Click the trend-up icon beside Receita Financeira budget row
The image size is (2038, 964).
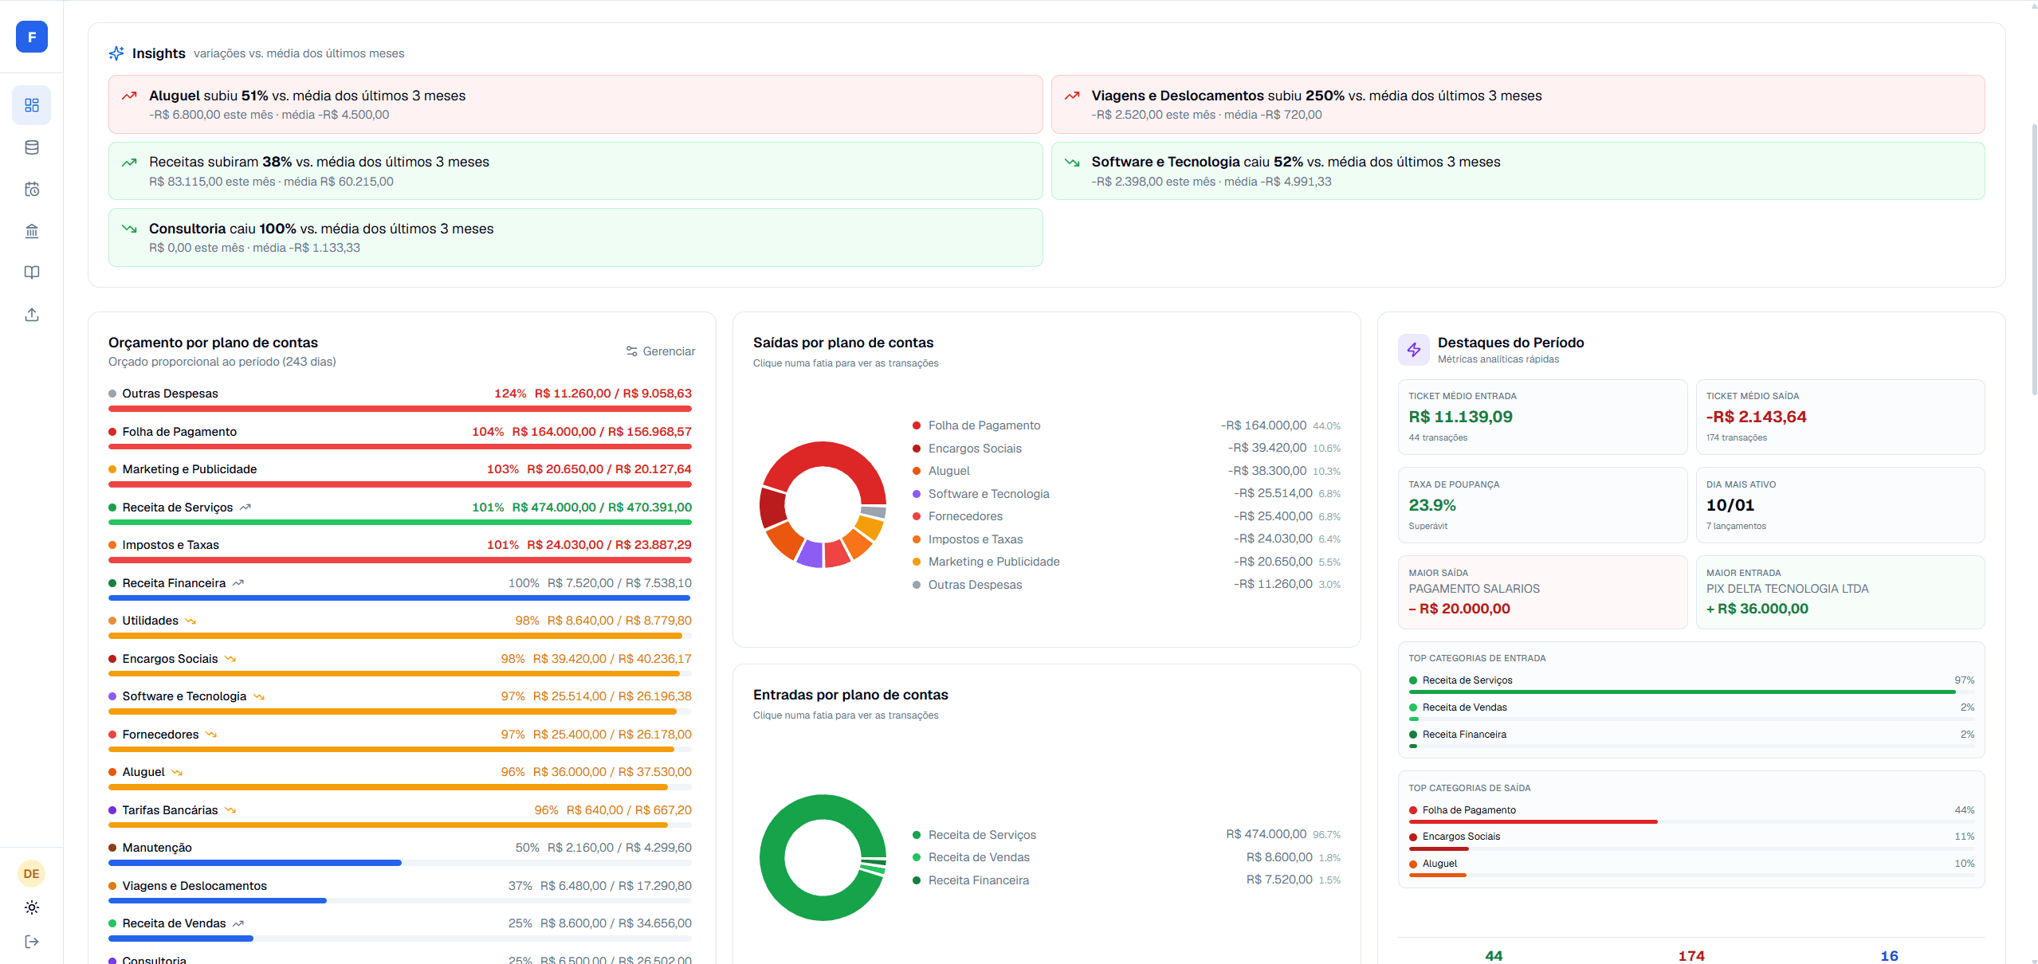(x=238, y=583)
